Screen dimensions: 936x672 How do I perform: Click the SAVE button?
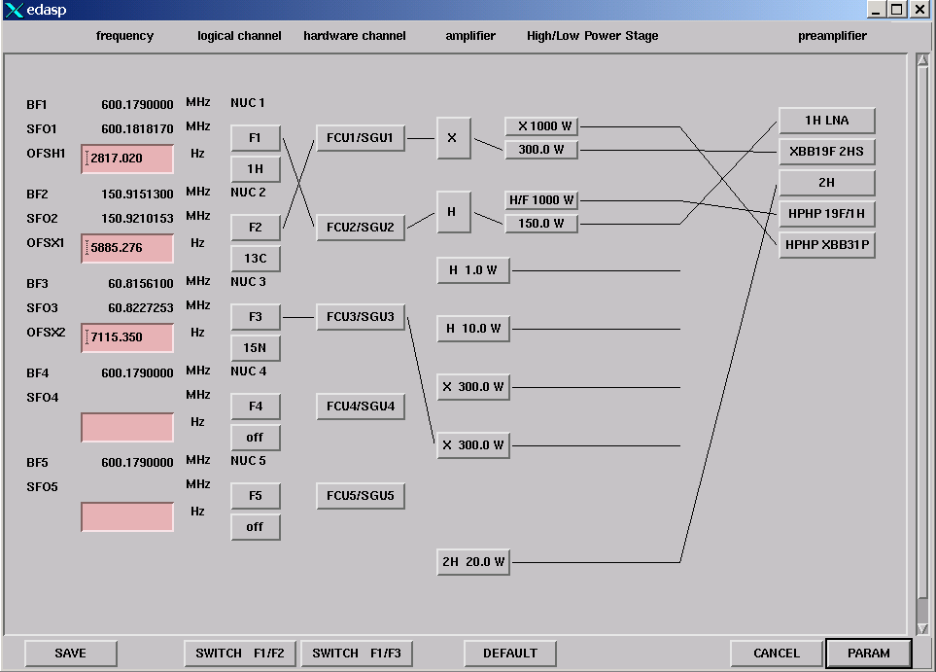pos(70,654)
